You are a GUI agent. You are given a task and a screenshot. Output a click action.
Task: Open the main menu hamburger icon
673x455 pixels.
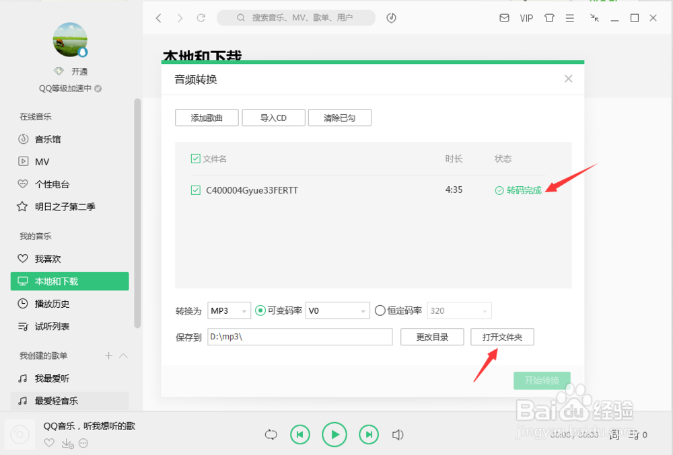click(570, 18)
